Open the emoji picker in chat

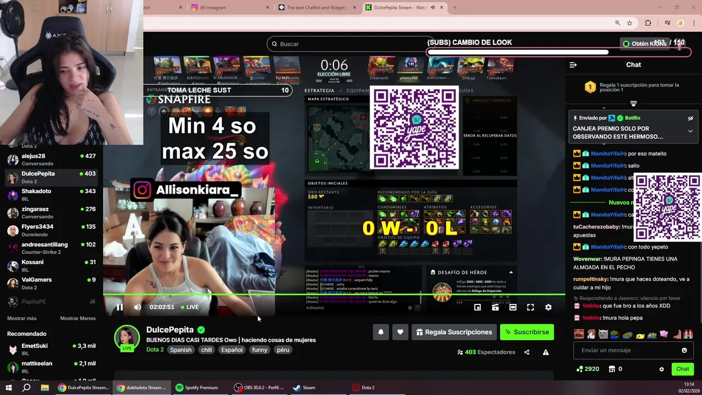tap(684, 350)
